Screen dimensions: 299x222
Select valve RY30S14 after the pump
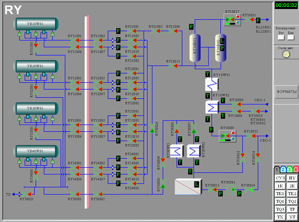[x=249, y=190]
